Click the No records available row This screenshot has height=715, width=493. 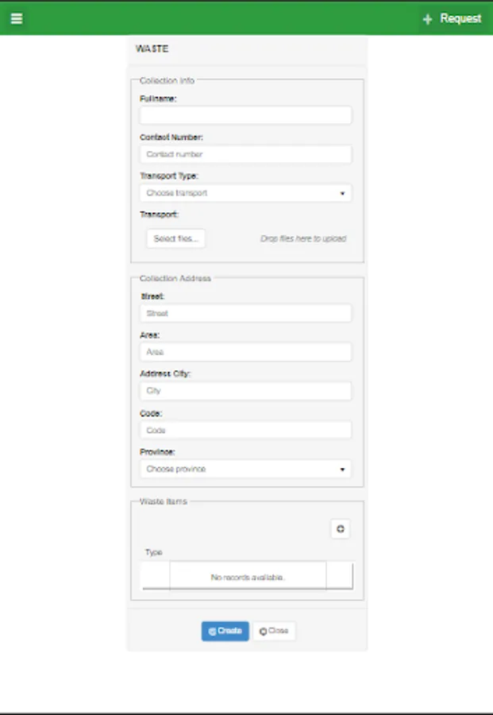pos(248,577)
